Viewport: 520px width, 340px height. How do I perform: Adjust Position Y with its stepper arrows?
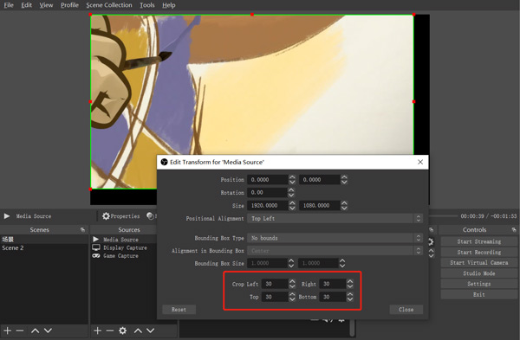point(344,179)
